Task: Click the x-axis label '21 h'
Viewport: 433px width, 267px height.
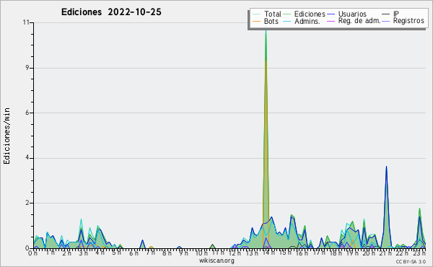Action: coord(385,253)
